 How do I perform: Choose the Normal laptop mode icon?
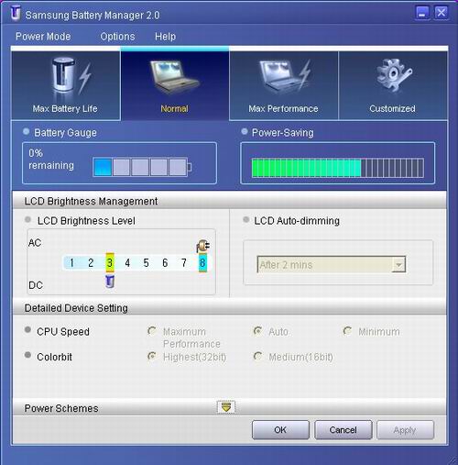pos(174,76)
